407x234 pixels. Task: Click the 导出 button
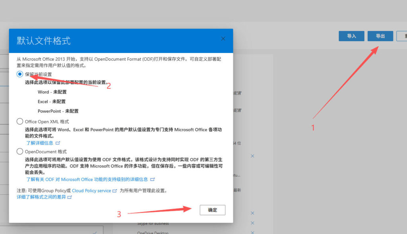[x=380, y=36]
